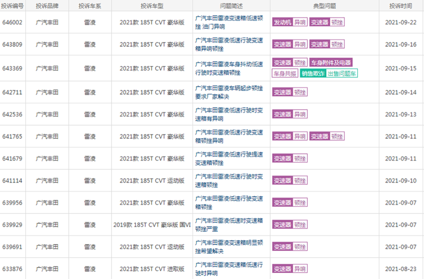Open complaint number 633876
The image size is (424, 279).
pyautogui.click(x=12, y=269)
